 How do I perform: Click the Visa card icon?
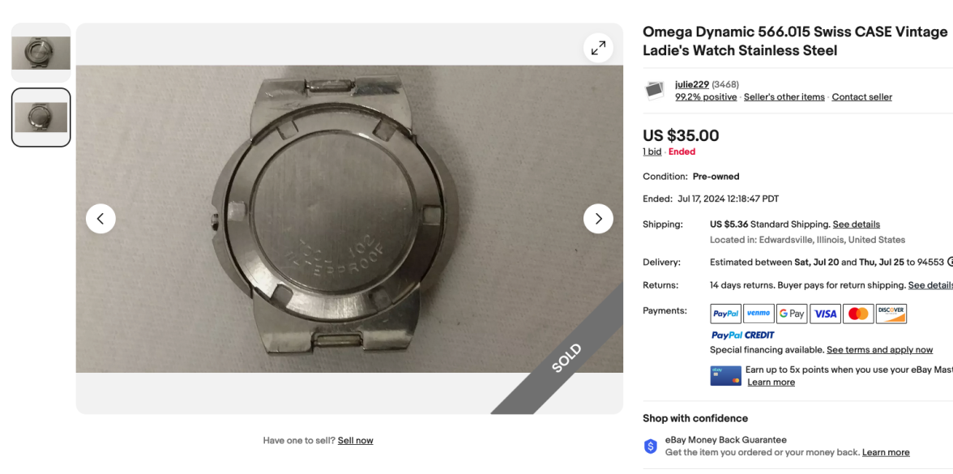coord(825,314)
